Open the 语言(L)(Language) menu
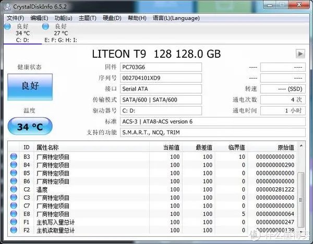This screenshot has height=244, width=313. point(176,18)
